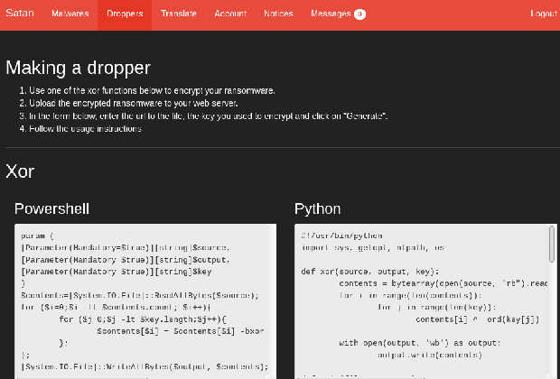Click the 'with open(output, 'wb')' line
Viewport: 560px width, 379px height.
tap(420, 343)
